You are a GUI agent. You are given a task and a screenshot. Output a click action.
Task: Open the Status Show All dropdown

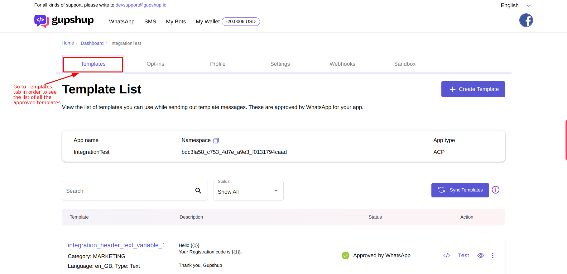[x=248, y=191]
